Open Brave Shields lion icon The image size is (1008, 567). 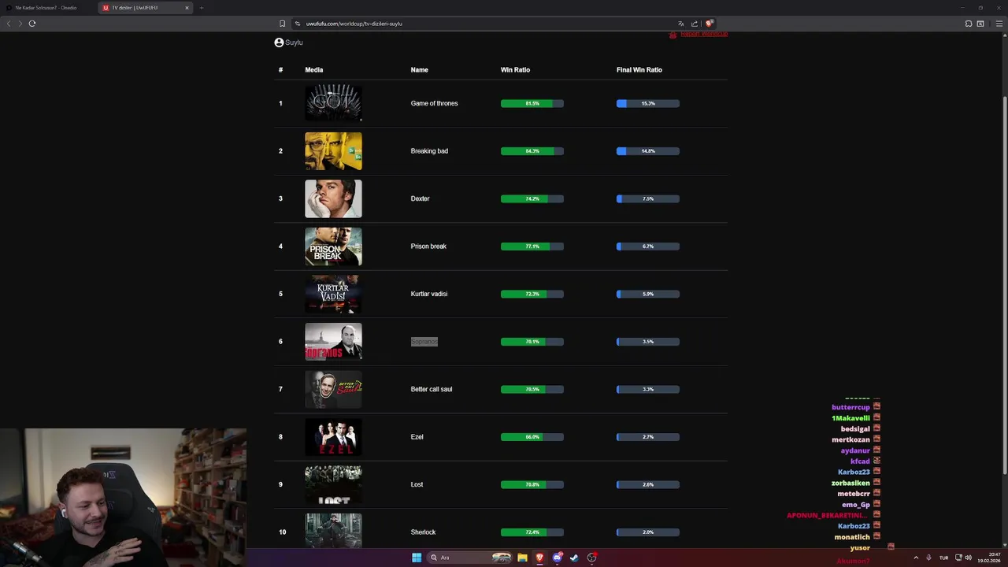coord(709,24)
